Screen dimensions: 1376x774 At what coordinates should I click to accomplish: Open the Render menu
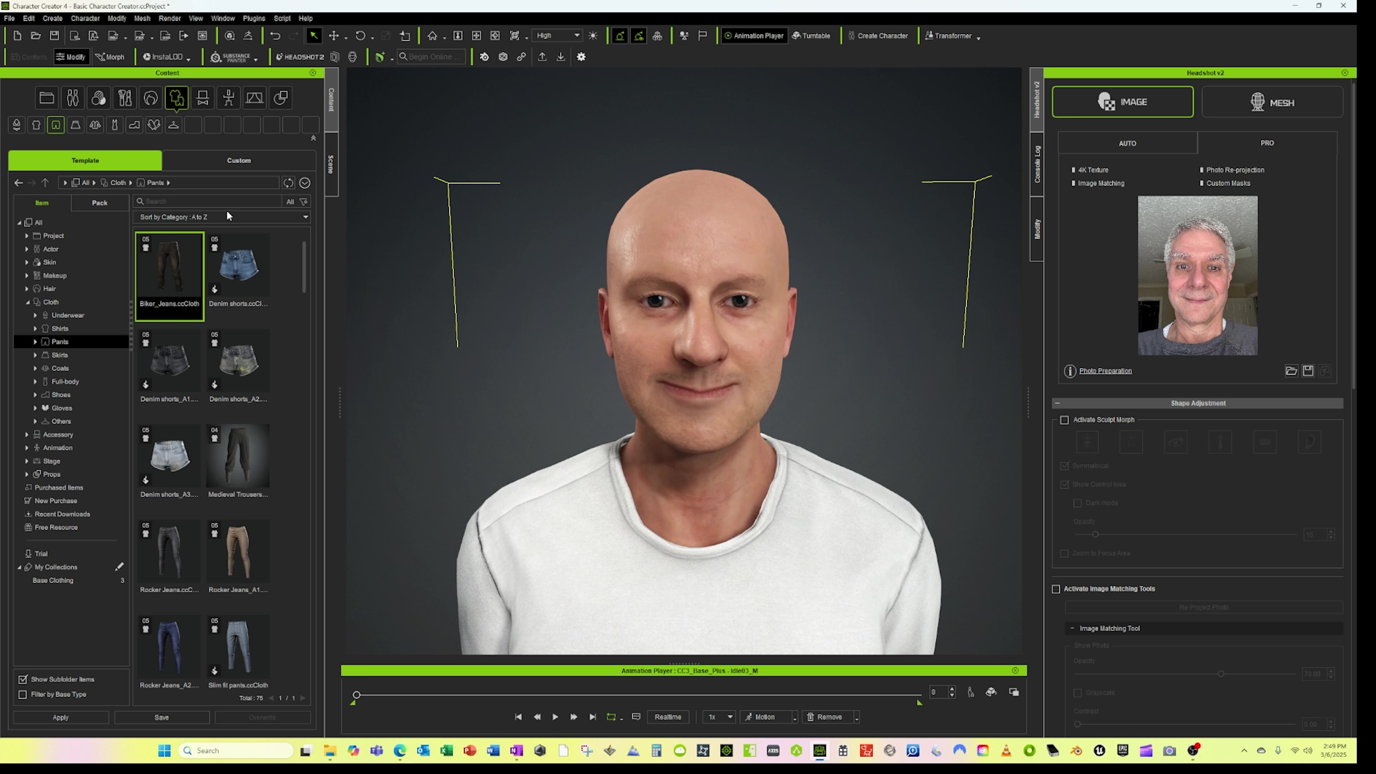(x=169, y=18)
